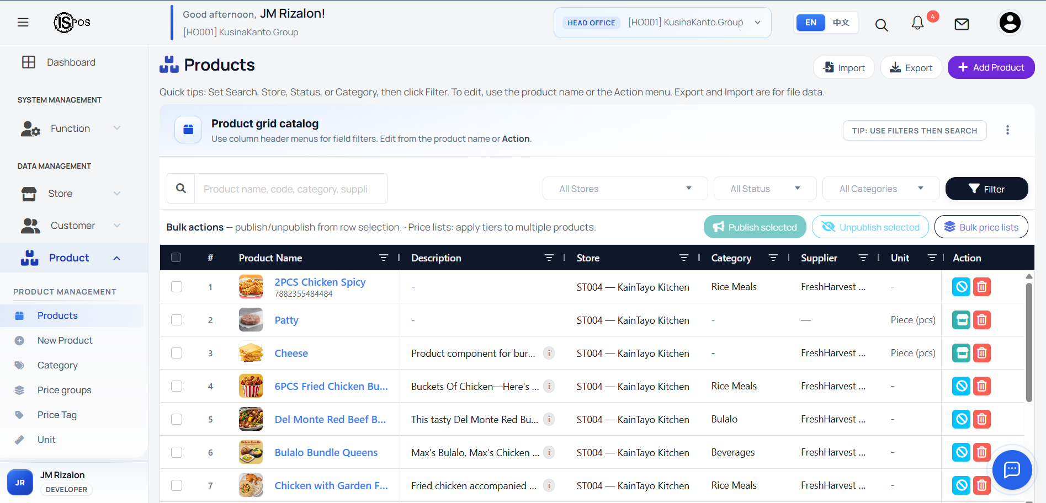Image resolution: width=1046 pixels, height=503 pixels.
Task: Apply the Filter button
Action: 987,189
